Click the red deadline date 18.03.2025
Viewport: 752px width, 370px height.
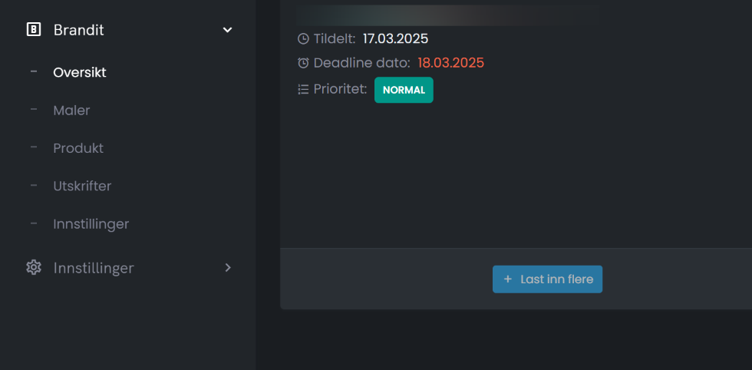(x=450, y=63)
